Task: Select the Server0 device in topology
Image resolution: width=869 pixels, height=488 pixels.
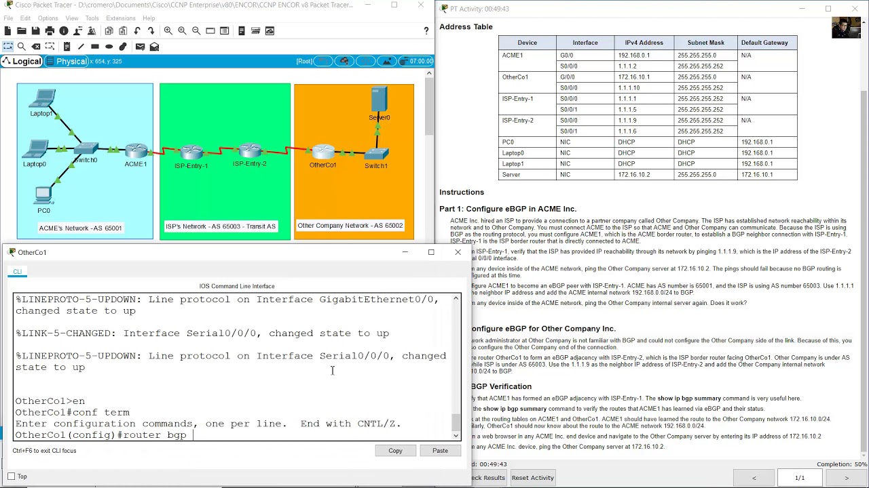Action: tap(379, 100)
